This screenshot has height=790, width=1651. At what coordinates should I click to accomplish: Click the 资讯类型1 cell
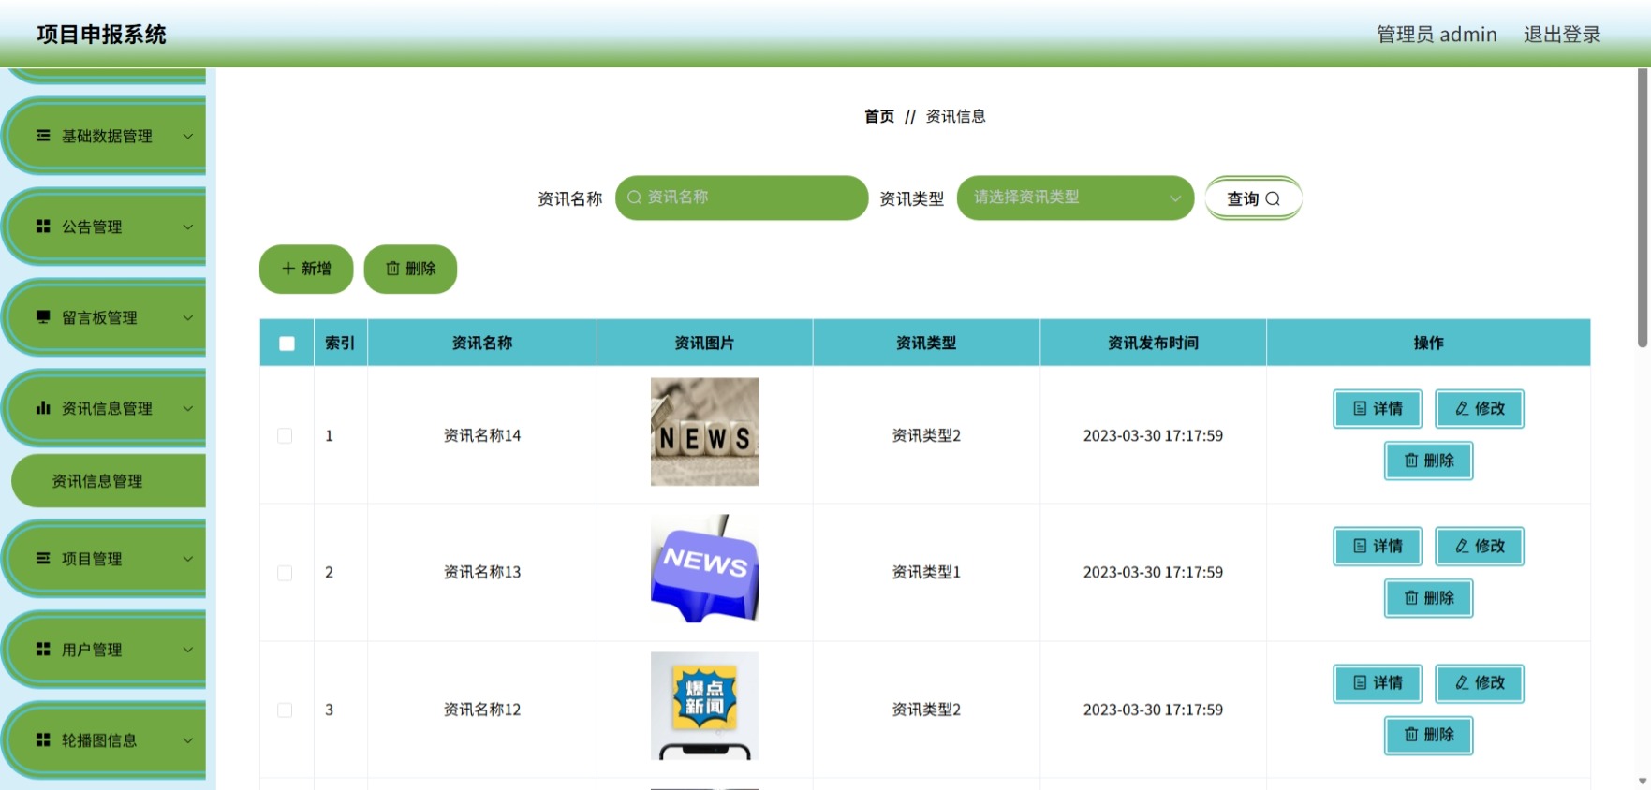point(926,572)
